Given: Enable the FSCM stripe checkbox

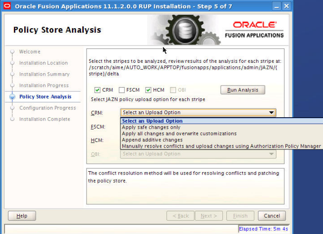Looking at the screenshot, I should point(122,90).
